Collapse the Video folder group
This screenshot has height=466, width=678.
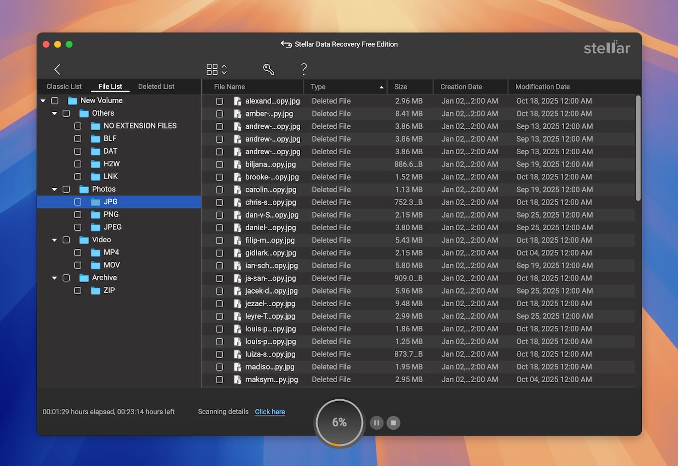click(x=54, y=240)
